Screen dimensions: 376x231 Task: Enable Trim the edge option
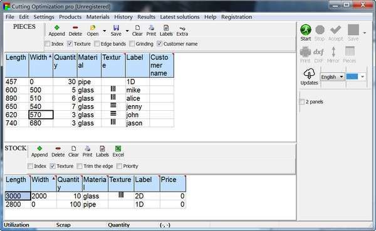point(80,166)
